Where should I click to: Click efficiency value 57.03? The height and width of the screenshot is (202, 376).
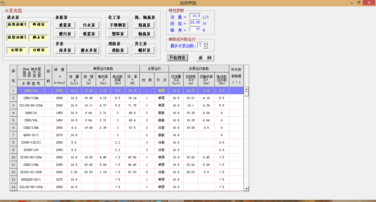[132, 172]
